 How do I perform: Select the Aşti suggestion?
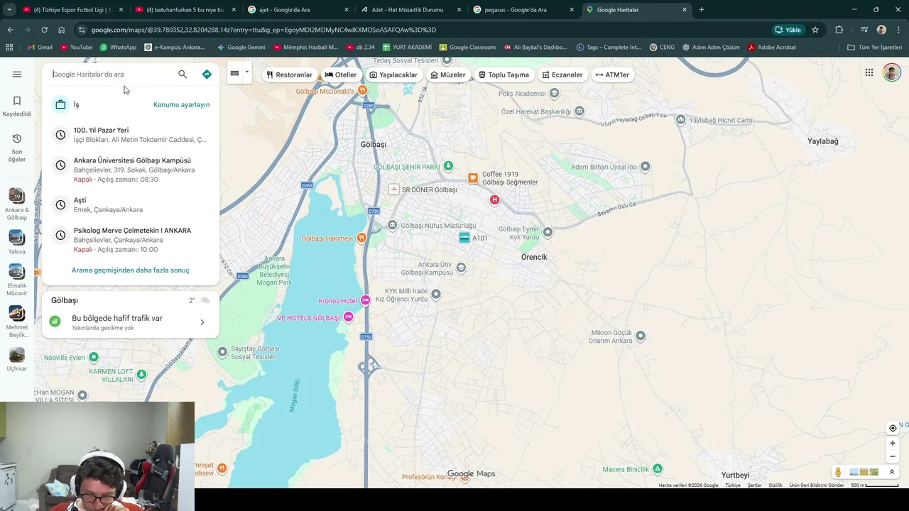coord(131,205)
